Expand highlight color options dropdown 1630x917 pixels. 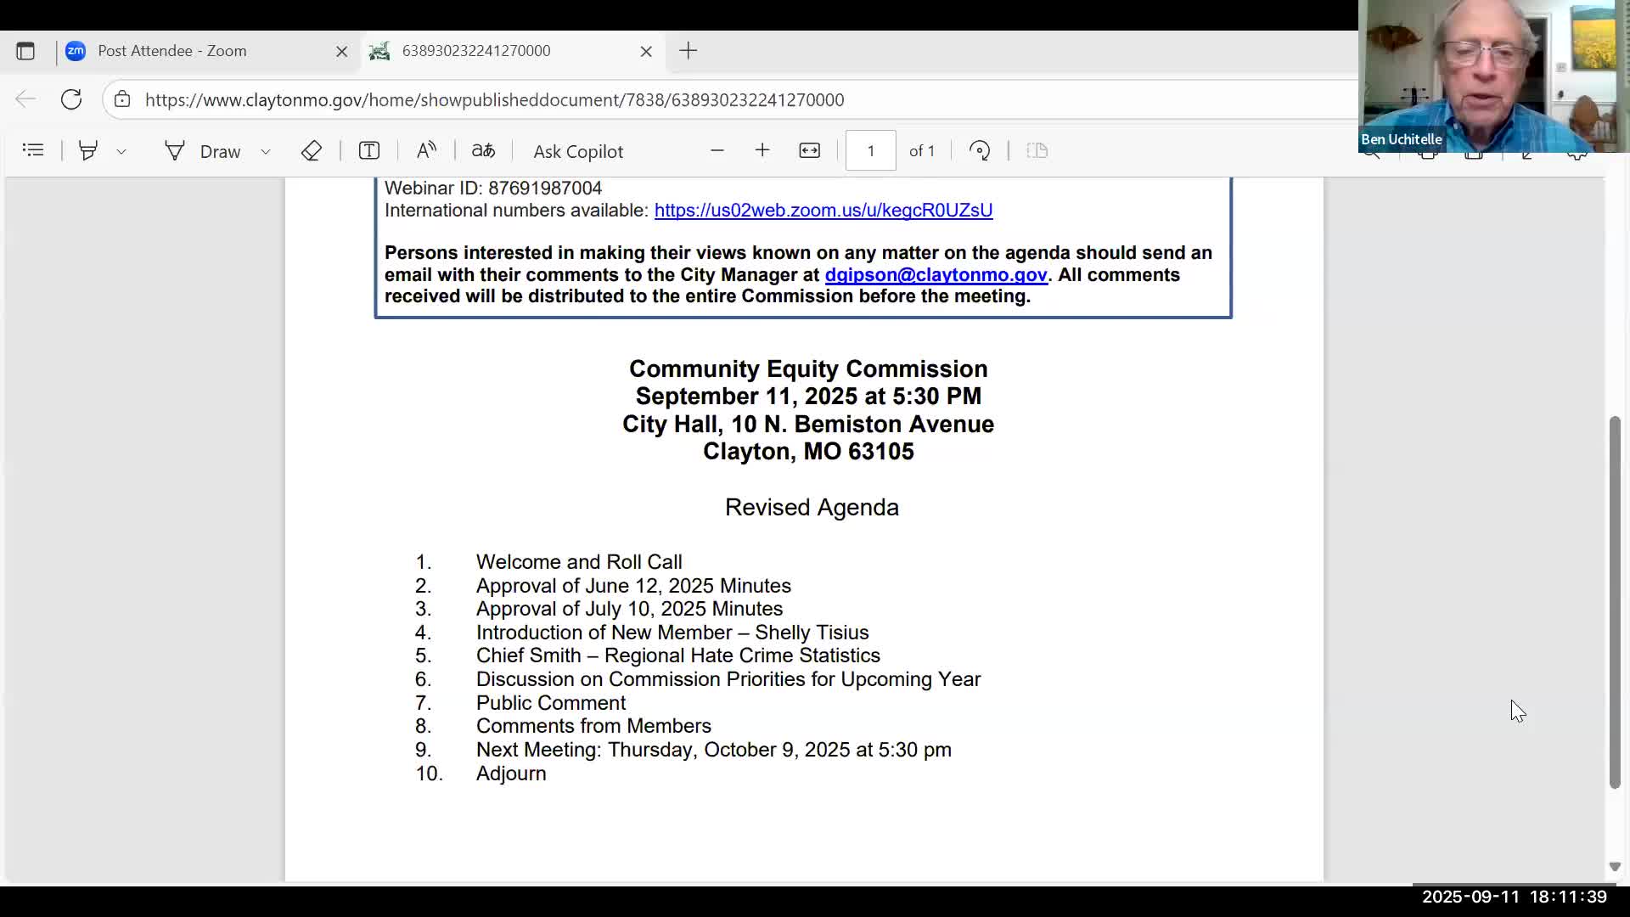coord(121,151)
